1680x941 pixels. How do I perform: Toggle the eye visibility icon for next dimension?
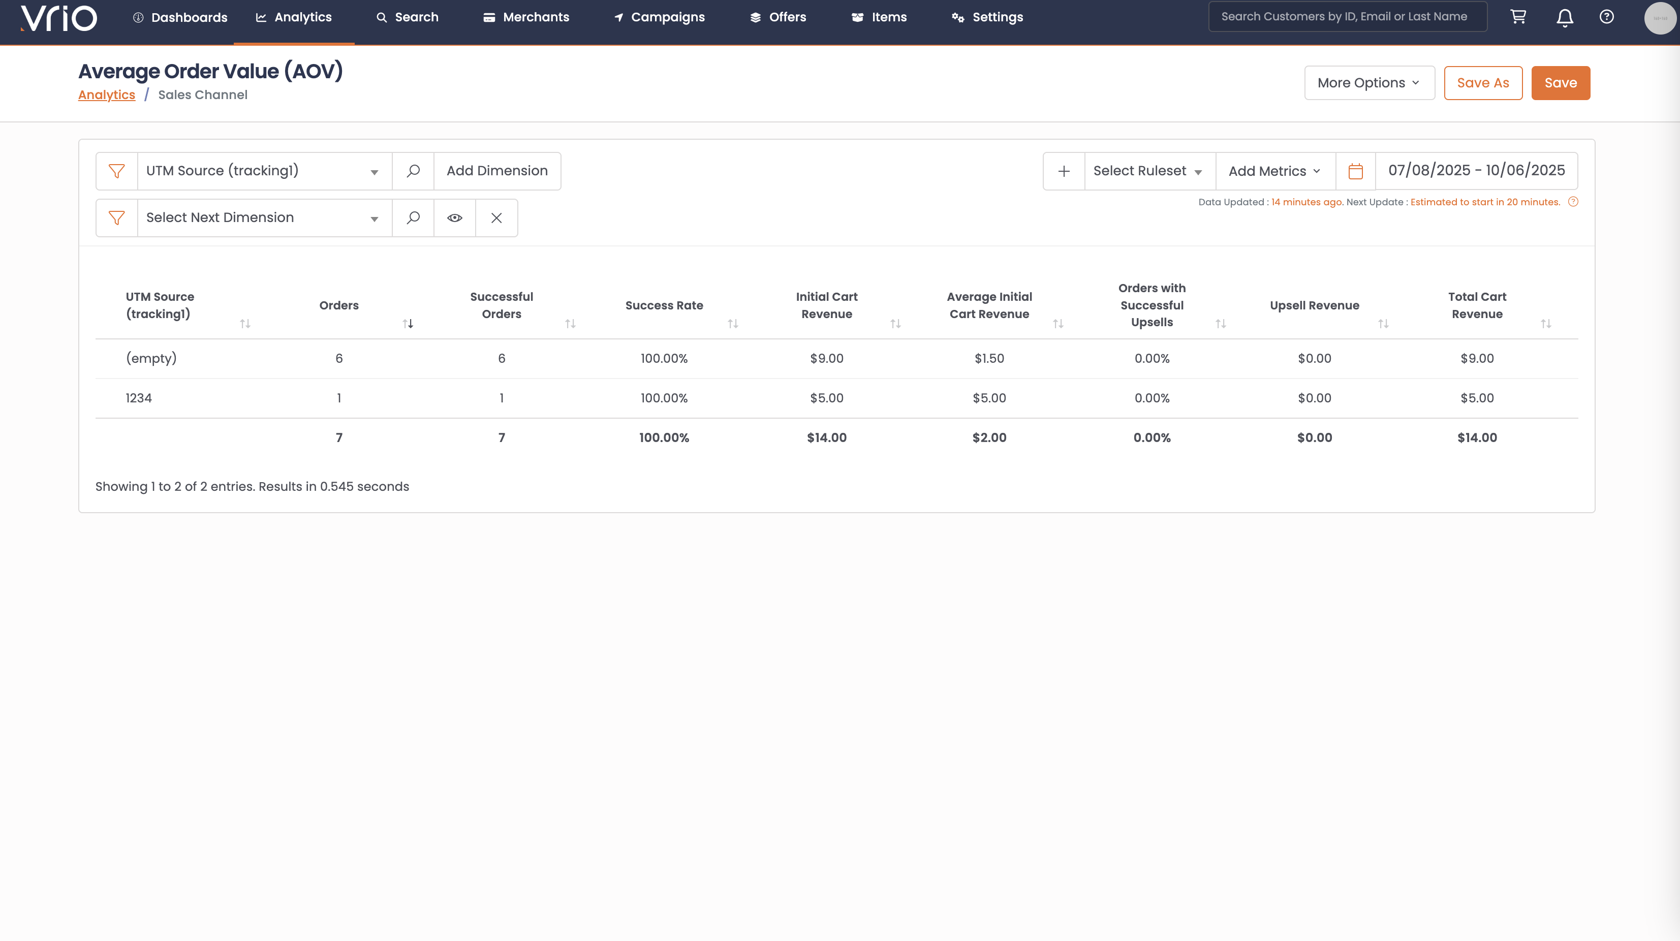(455, 218)
